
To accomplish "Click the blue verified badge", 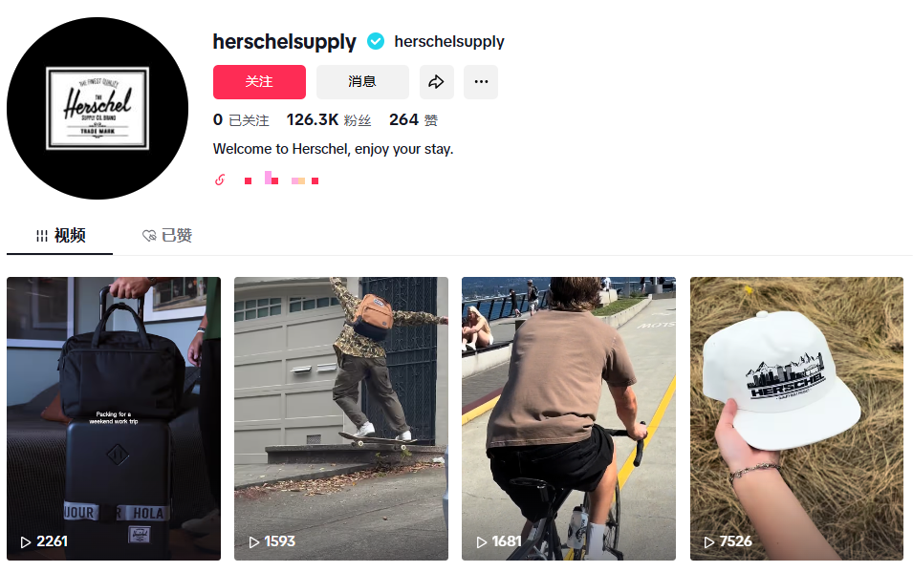I will pos(376,41).
